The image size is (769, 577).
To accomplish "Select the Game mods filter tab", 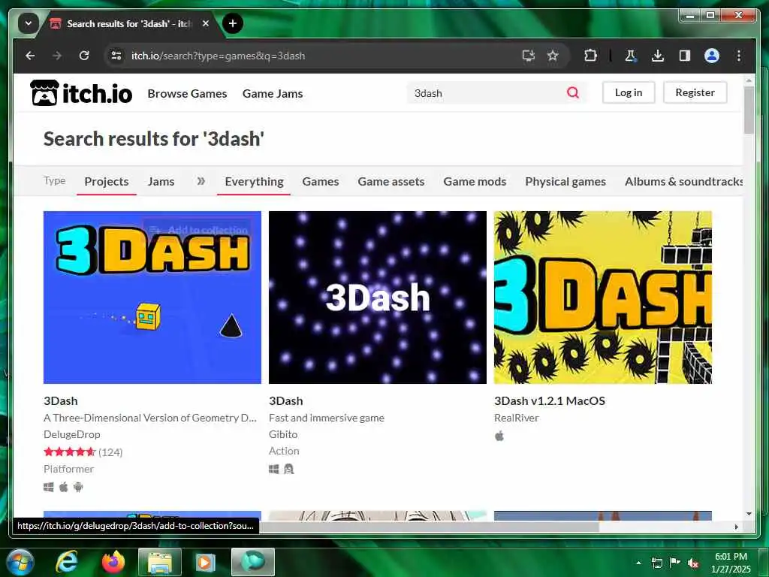I will pyautogui.click(x=475, y=182).
